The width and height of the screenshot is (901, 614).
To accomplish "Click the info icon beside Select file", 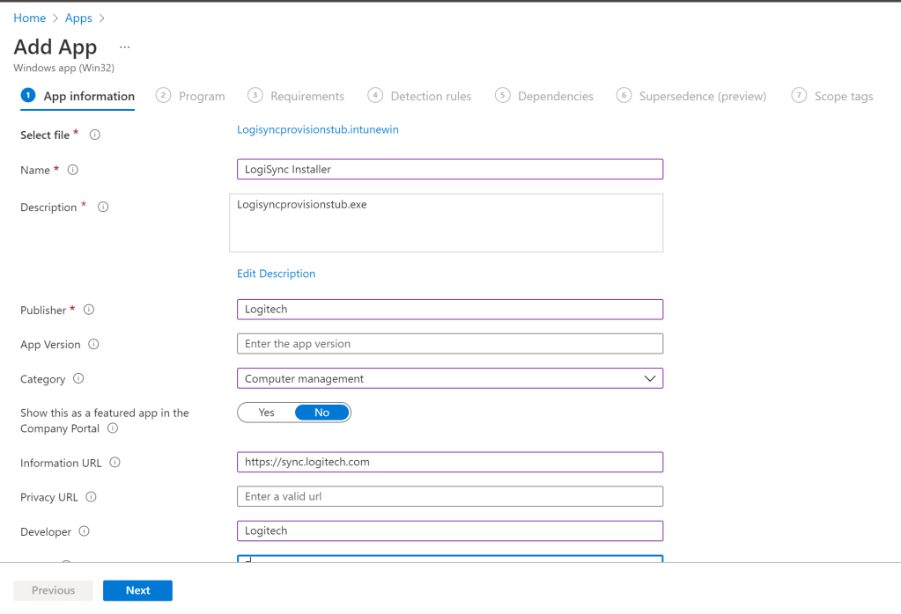I will [95, 135].
